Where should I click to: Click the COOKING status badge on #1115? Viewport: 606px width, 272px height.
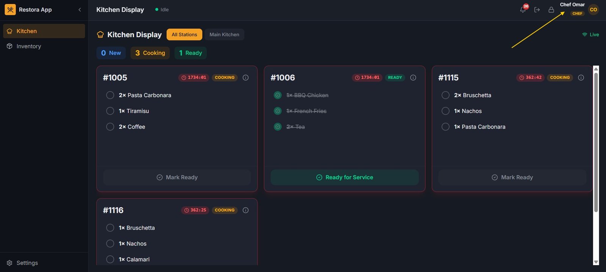pyautogui.click(x=560, y=78)
